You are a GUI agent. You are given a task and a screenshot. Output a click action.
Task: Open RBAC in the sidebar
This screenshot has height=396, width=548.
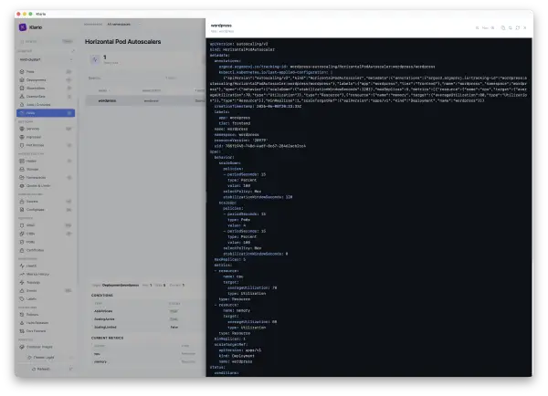46,225
